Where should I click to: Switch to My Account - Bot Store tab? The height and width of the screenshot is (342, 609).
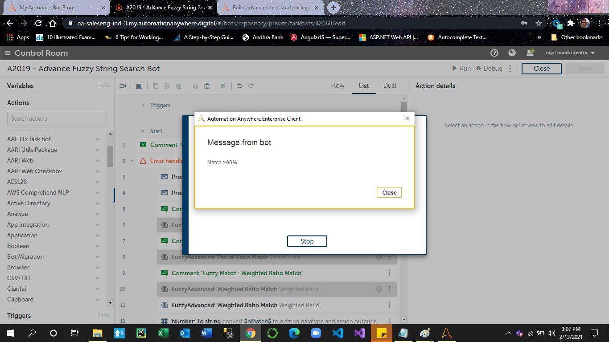click(57, 8)
